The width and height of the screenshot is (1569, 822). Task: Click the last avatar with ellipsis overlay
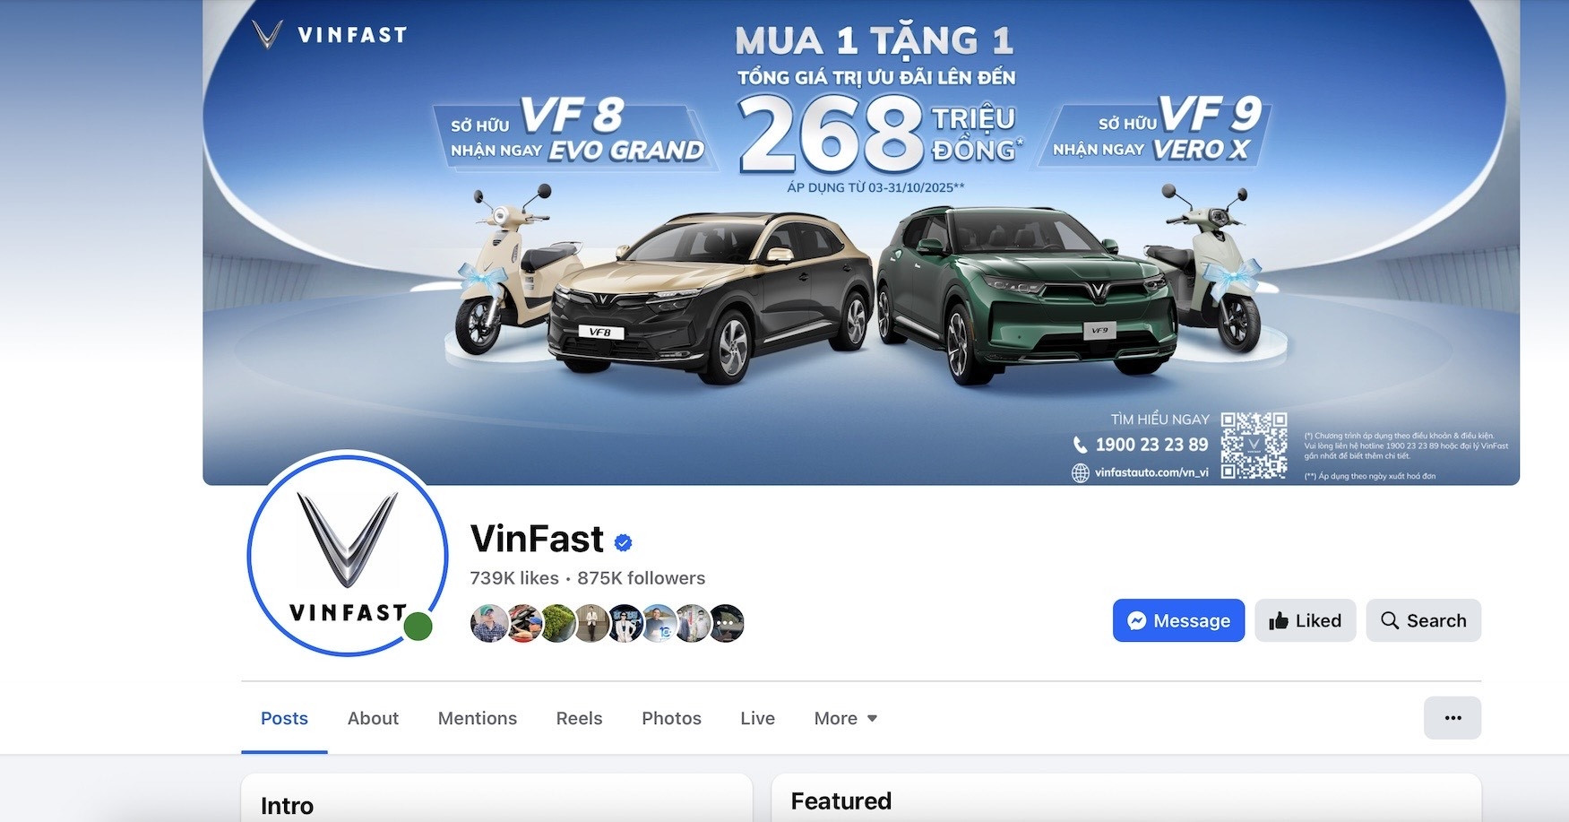[x=727, y=623]
